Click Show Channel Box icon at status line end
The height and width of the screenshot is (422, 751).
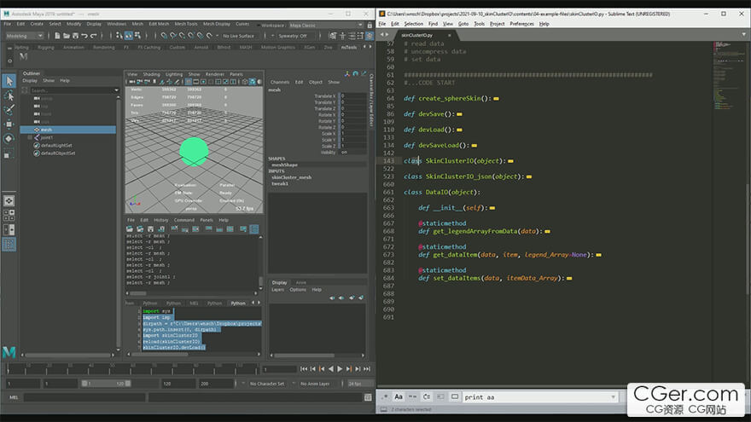(370, 36)
